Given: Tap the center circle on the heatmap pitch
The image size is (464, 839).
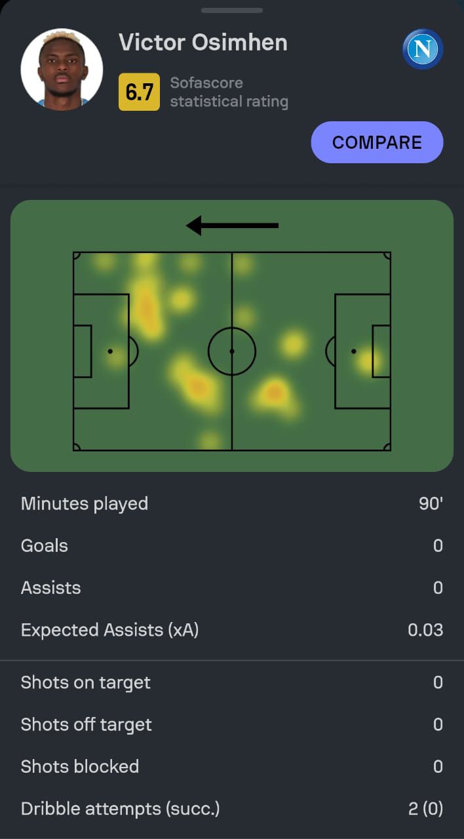Looking at the screenshot, I should tap(232, 351).
